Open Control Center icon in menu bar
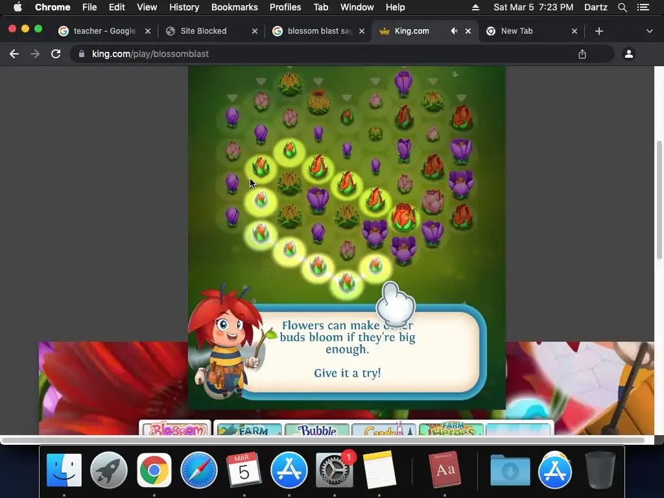664x498 pixels. [x=643, y=7]
